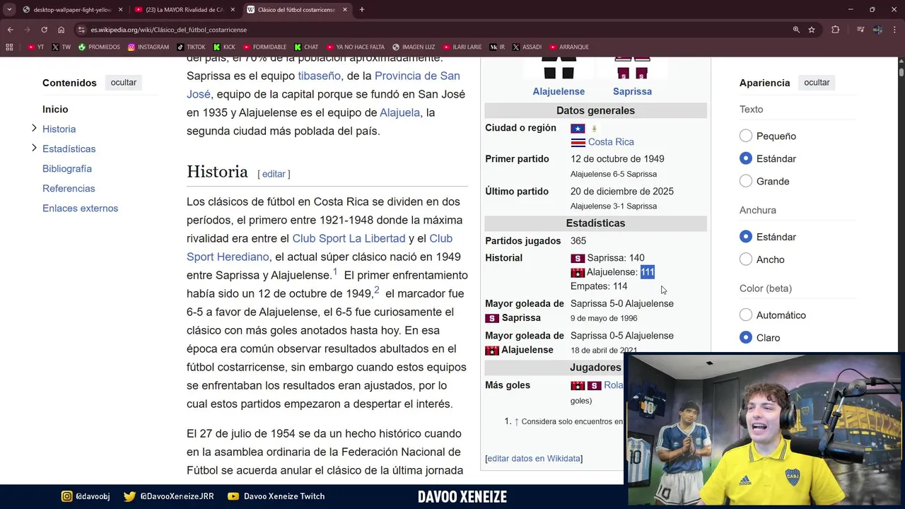Jump to Inicio in contents

(x=55, y=109)
